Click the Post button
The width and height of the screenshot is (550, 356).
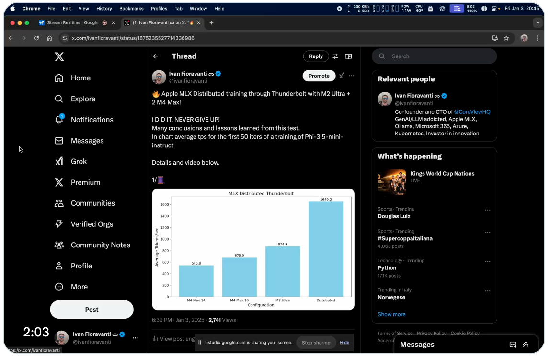(92, 310)
